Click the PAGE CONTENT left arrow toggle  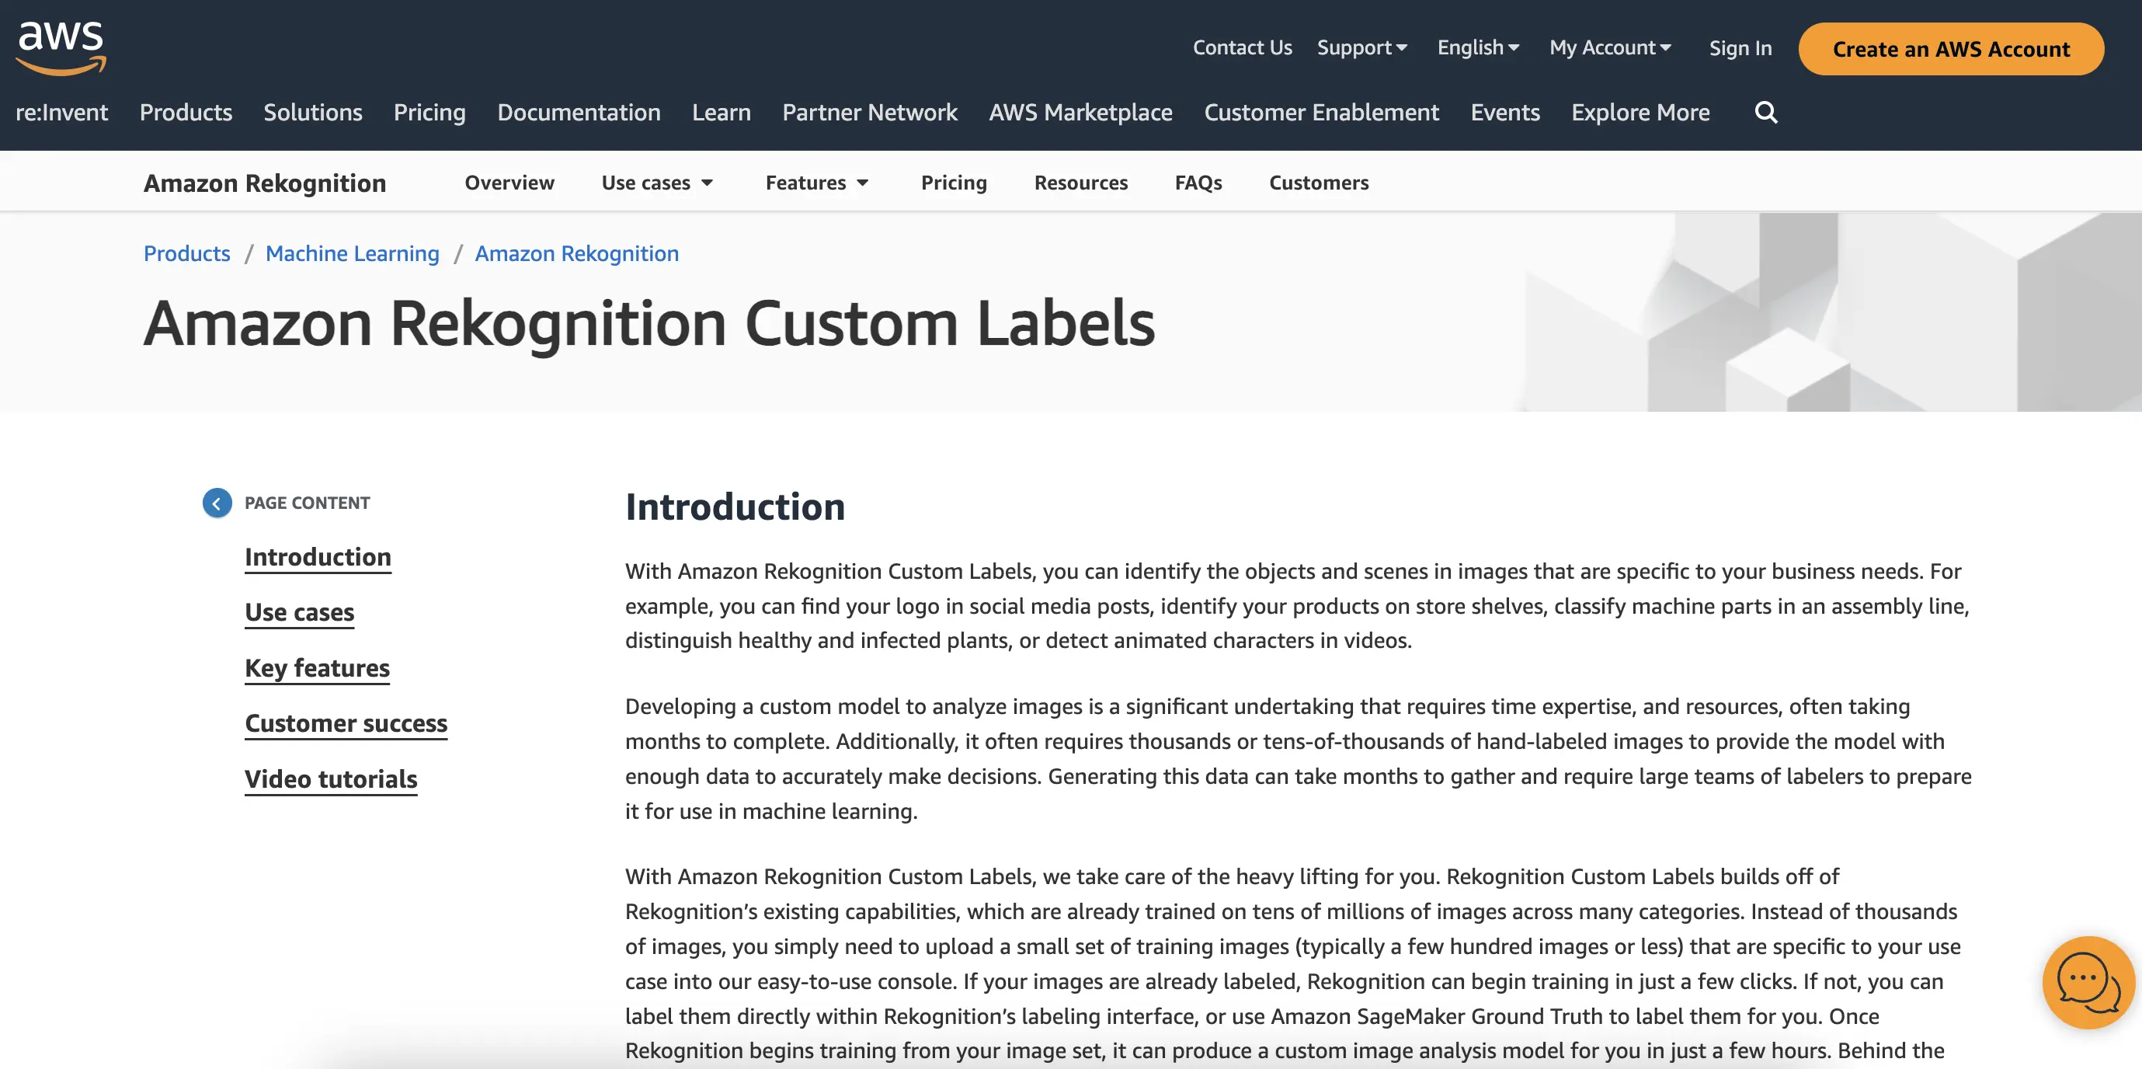[x=217, y=502]
